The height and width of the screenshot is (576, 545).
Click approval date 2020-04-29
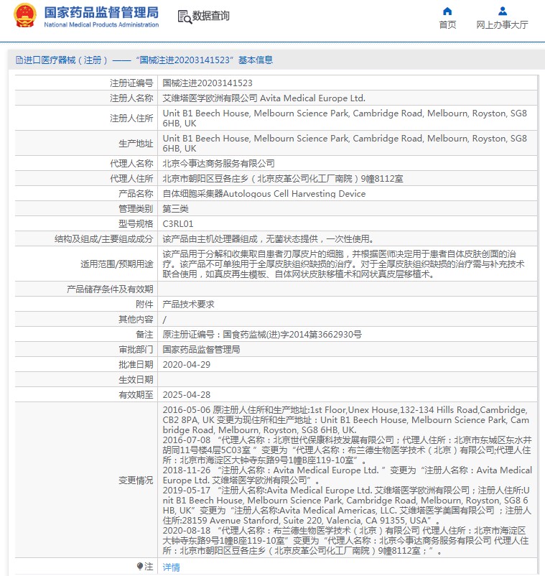click(187, 364)
